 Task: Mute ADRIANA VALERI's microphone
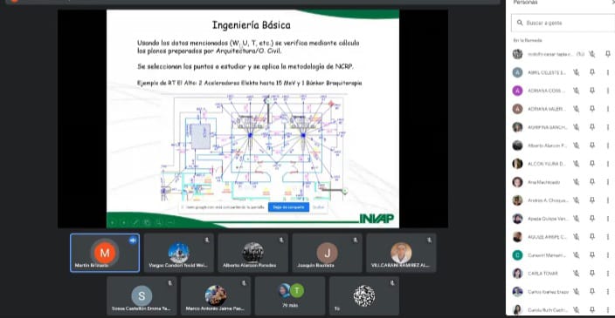pos(577,109)
